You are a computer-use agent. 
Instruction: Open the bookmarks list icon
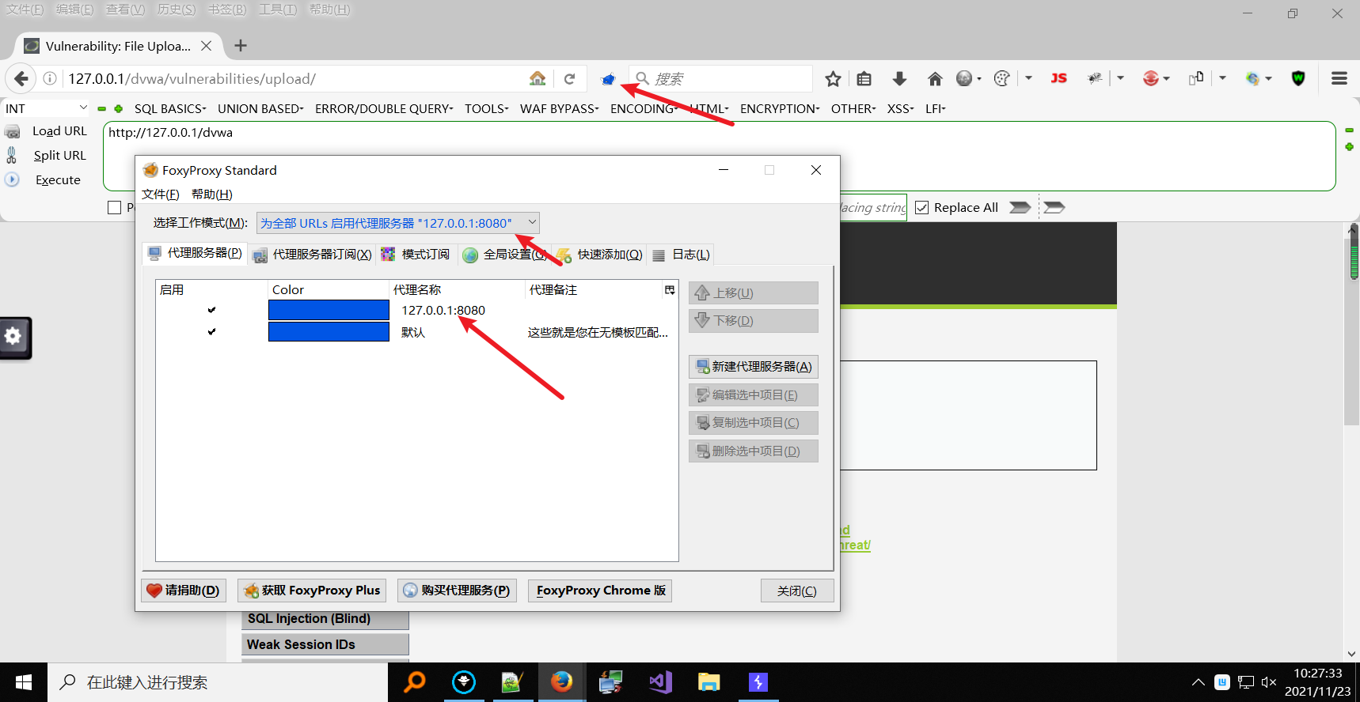(x=864, y=78)
